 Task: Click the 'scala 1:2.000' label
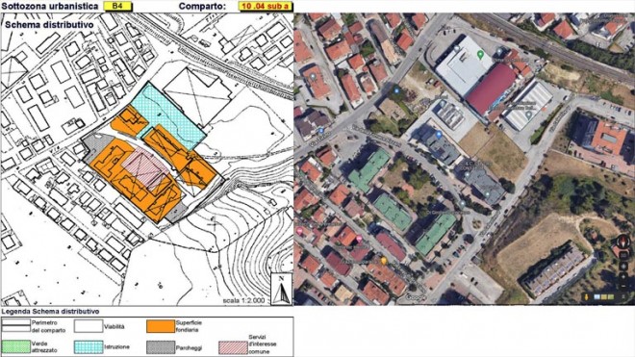pyautogui.click(x=243, y=300)
